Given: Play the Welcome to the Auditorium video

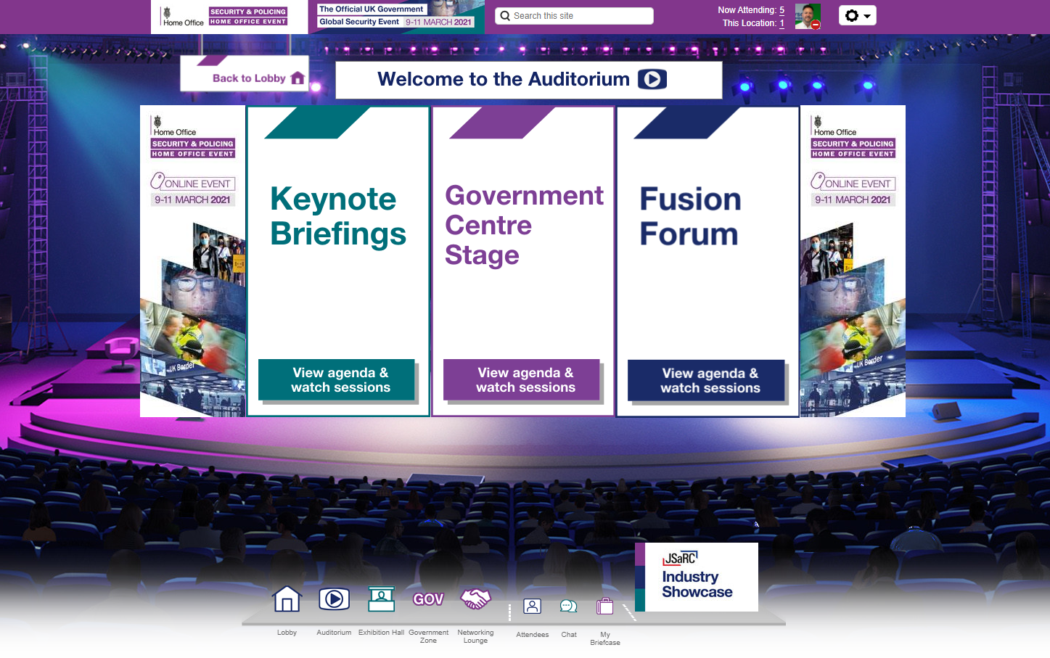Looking at the screenshot, I should 652,79.
